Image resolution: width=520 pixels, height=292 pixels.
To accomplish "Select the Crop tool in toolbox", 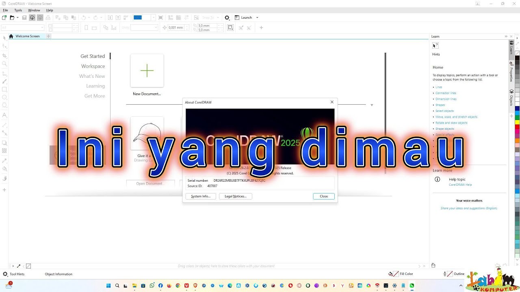I will click(4, 56).
